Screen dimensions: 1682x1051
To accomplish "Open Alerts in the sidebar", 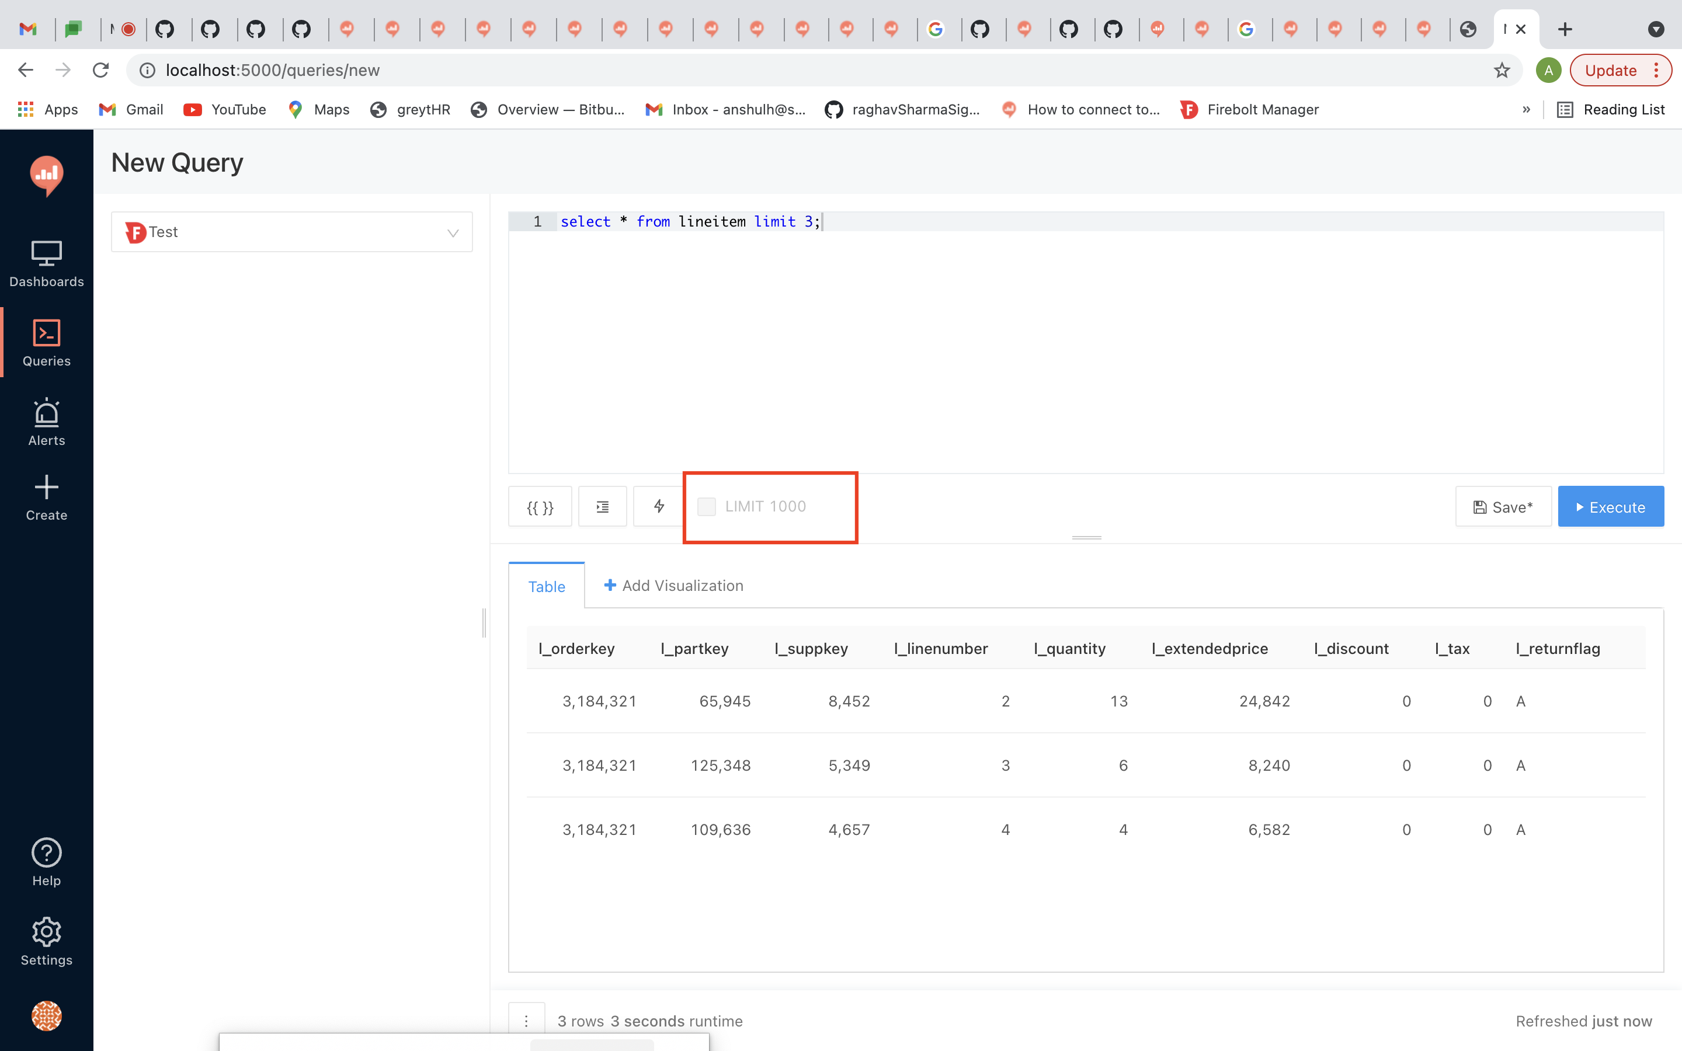I will (x=47, y=423).
